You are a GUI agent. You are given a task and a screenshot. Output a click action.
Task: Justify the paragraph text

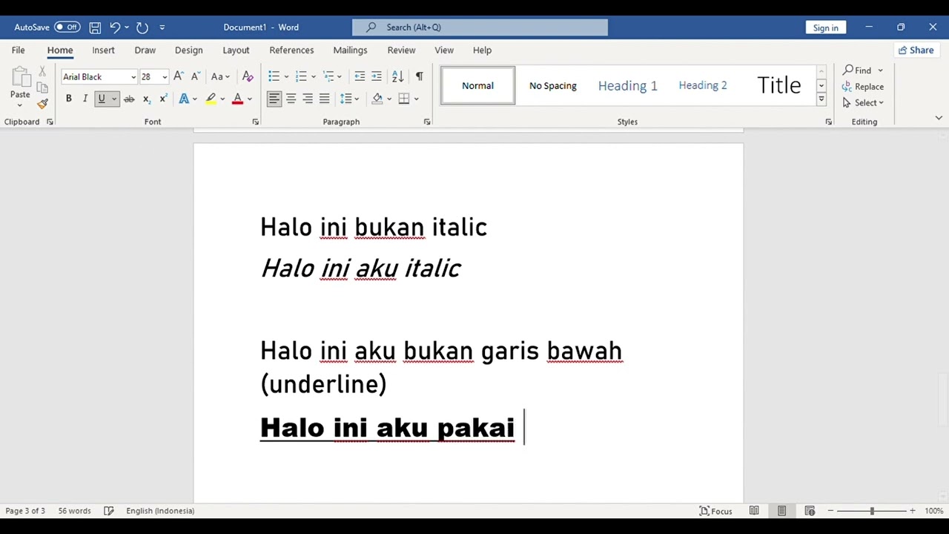pyautogui.click(x=324, y=99)
